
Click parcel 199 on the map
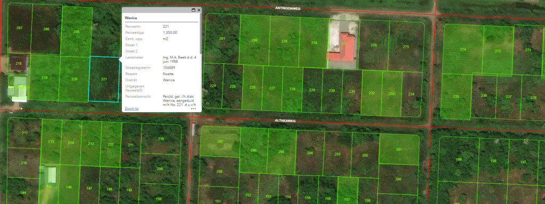point(458,159)
